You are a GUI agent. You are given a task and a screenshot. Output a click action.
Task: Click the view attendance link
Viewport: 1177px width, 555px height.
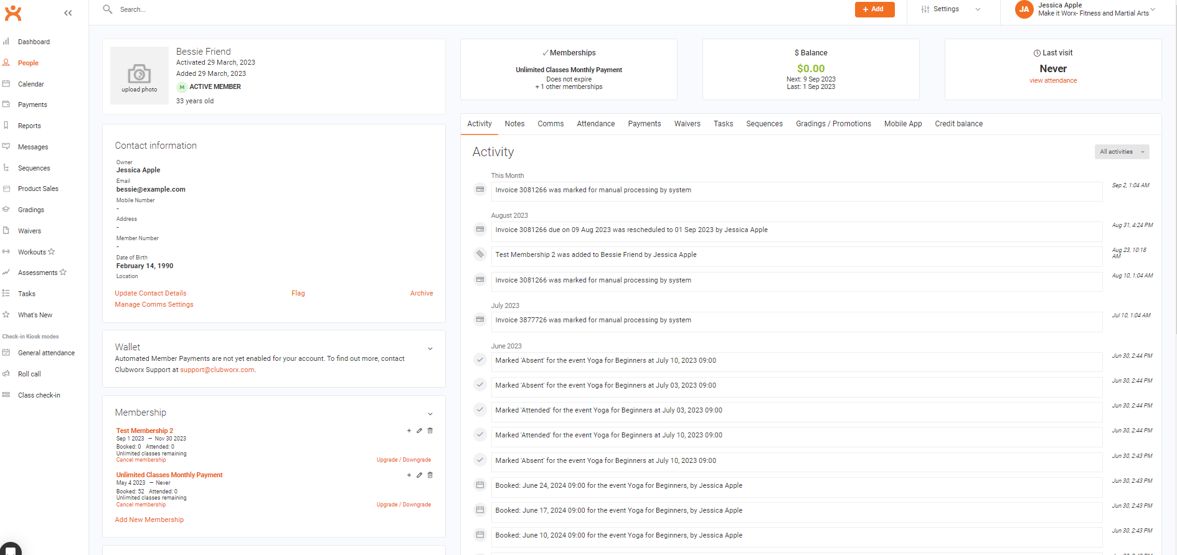click(x=1052, y=80)
